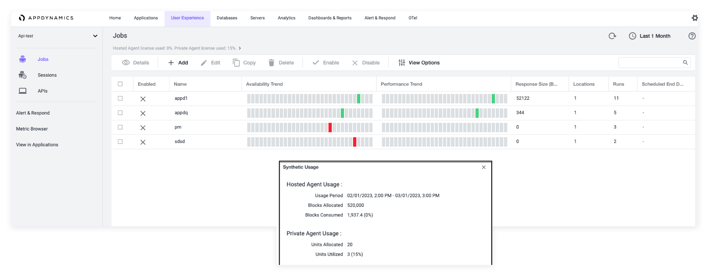709x276 pixels.
Task: Expand the Api-test application dropdown
Action: coord(58,36)
